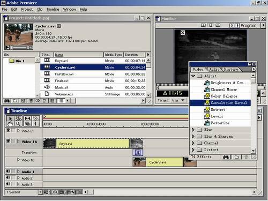Select the Hand tool in Timeline
Screen dimensions: 268x201
(x=10, y=123)
